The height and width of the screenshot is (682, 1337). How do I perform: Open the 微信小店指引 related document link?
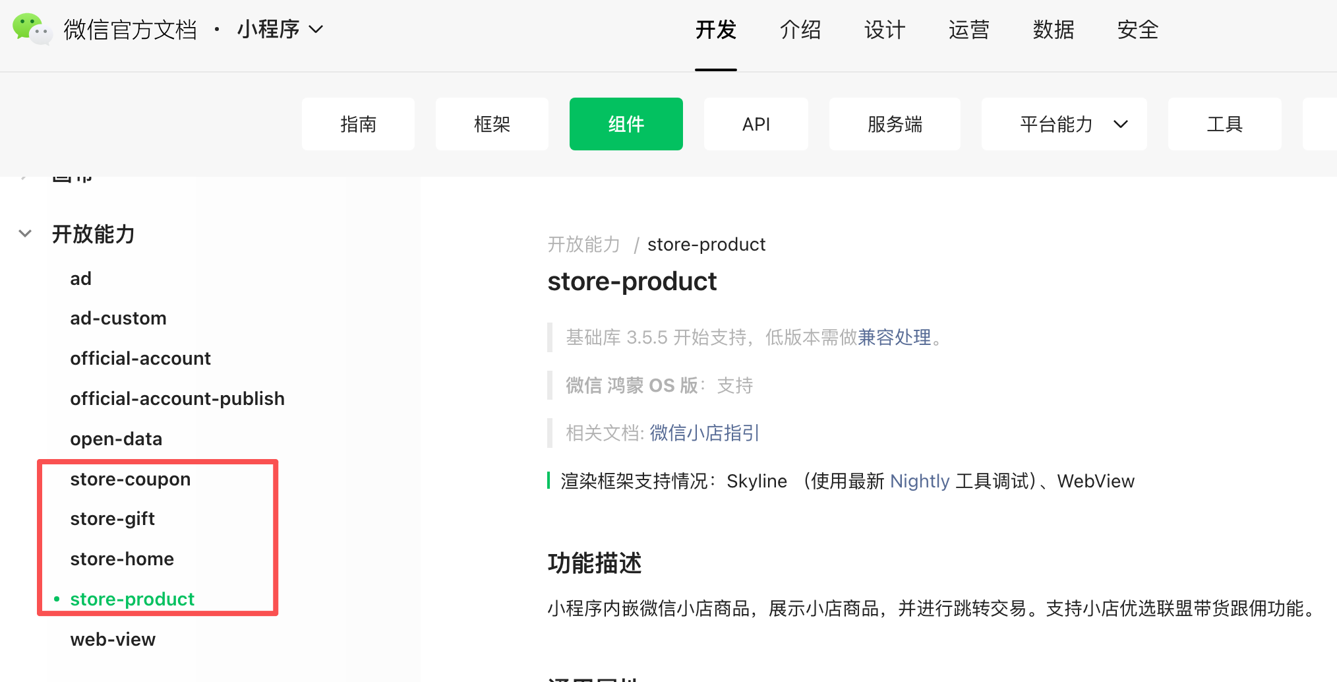[x=705, y=433]
